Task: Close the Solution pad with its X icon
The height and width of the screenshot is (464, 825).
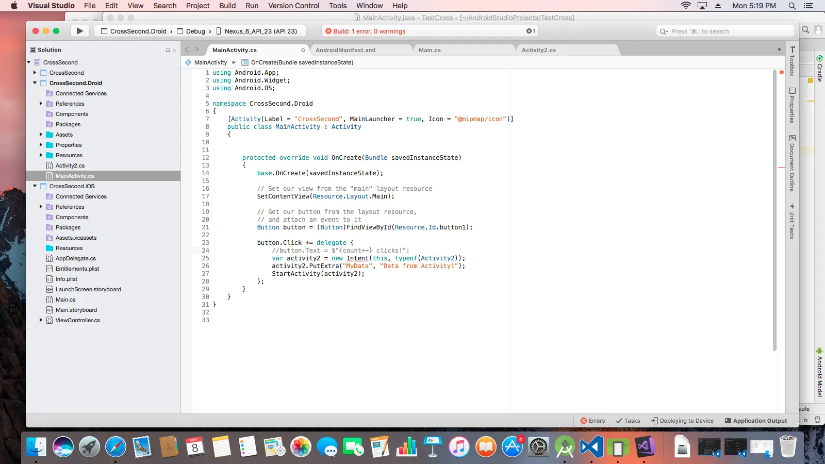Action: click(x=174, y=51)
